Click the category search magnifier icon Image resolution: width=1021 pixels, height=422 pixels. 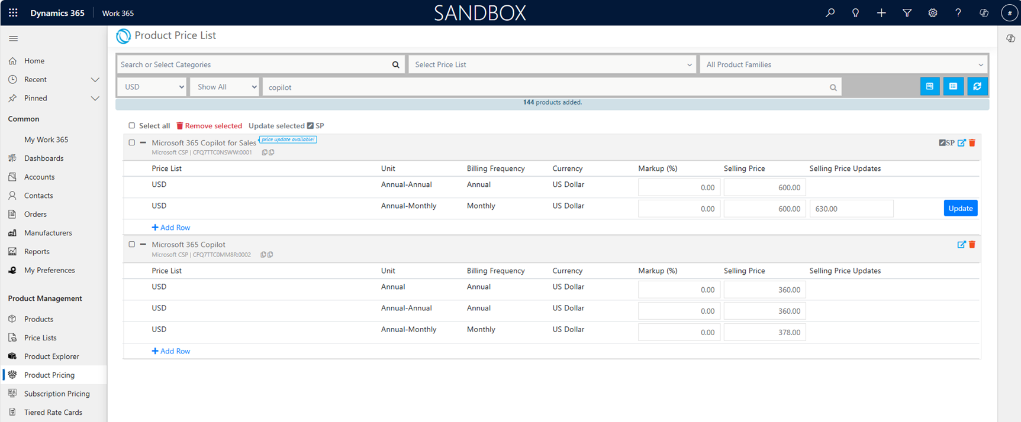[396, 64]
